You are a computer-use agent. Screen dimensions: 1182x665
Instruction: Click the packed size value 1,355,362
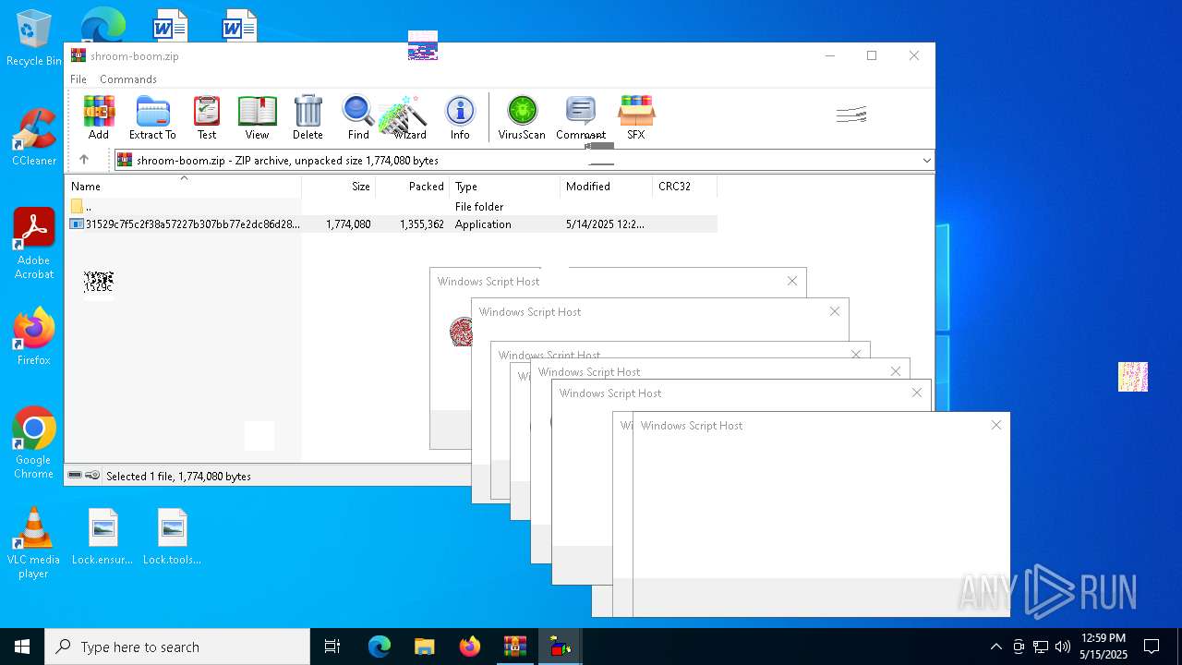click(x=422, y=224)
